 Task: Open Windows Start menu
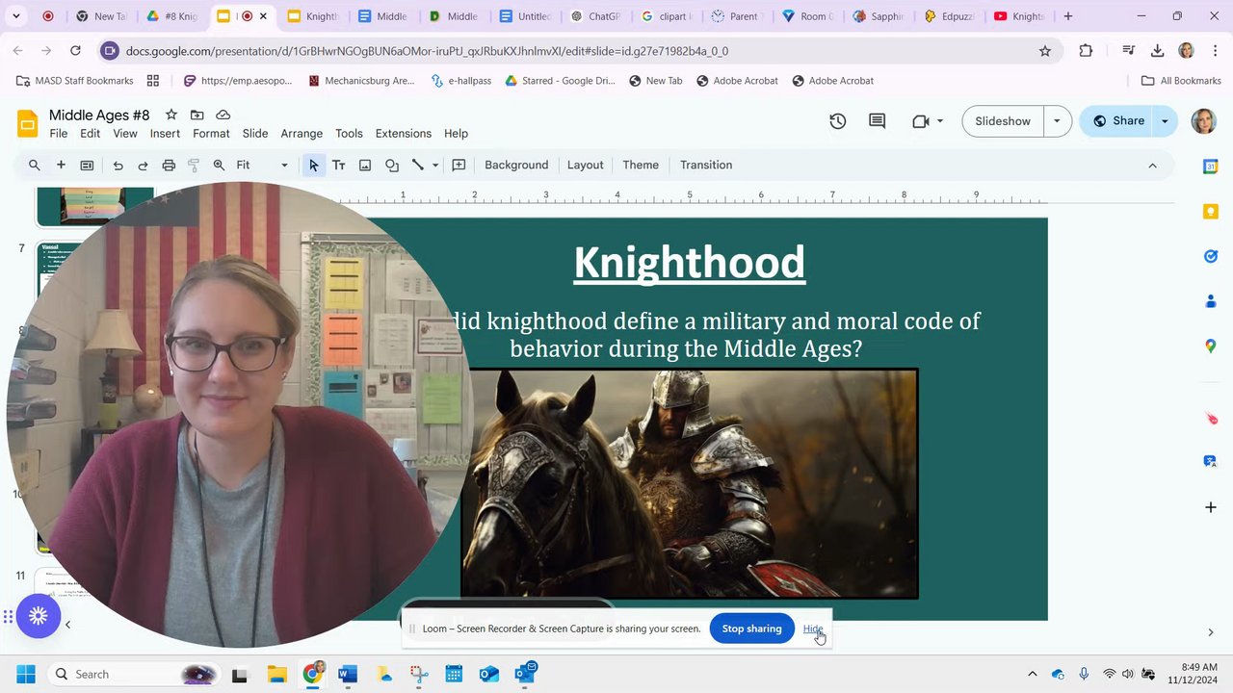coord(26,675)
